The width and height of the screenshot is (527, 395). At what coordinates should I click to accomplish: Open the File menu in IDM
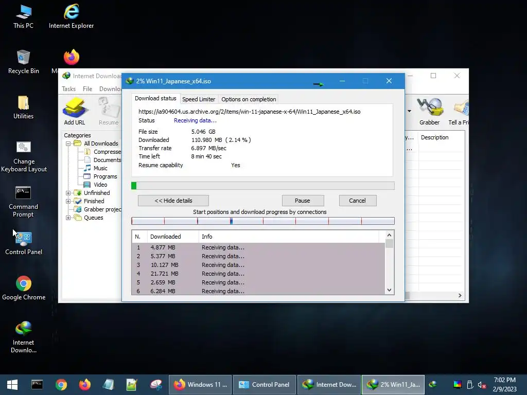(x=87, y=89)
